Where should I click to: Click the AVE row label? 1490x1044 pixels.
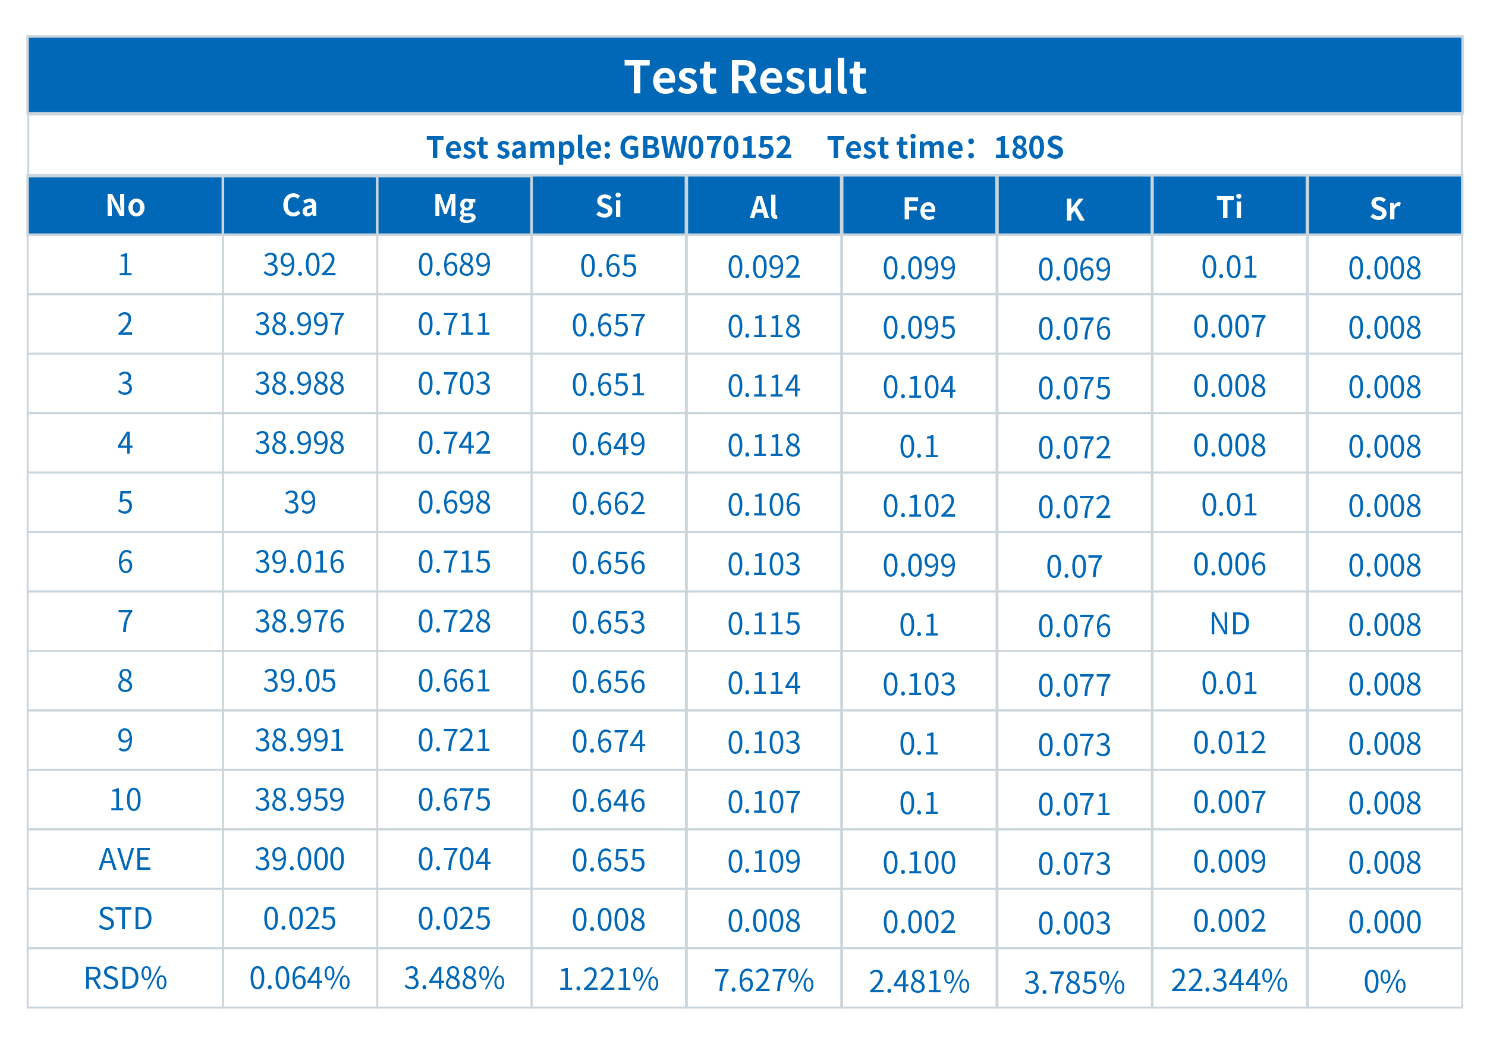125,859
